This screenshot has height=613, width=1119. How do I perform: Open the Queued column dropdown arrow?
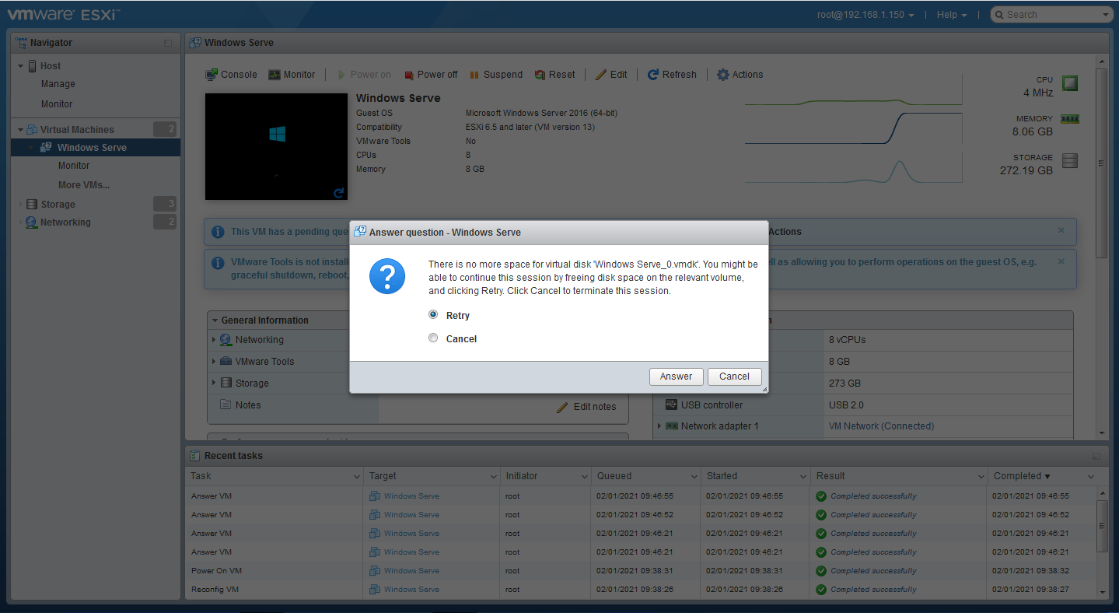pyautogui.click(x=694, y=477)
